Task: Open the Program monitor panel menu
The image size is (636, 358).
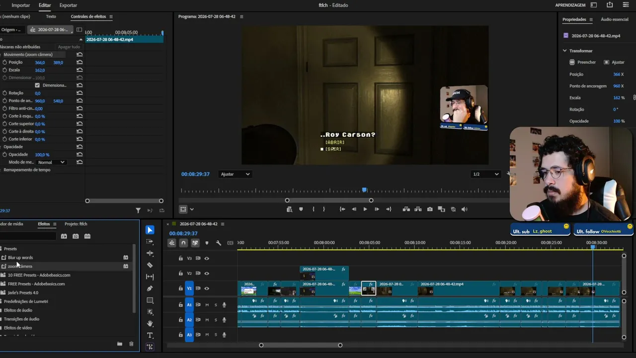Action: point(241,16)
